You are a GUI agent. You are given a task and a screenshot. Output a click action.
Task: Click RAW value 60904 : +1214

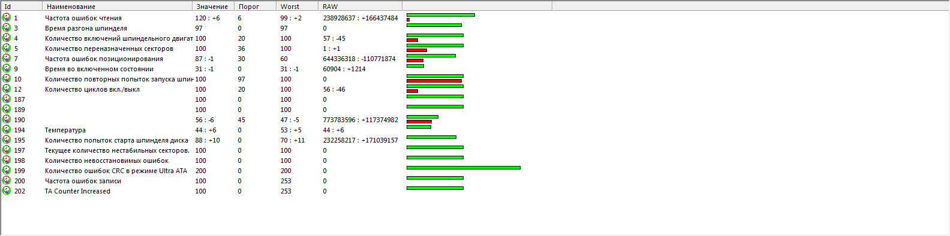[344, 69]
